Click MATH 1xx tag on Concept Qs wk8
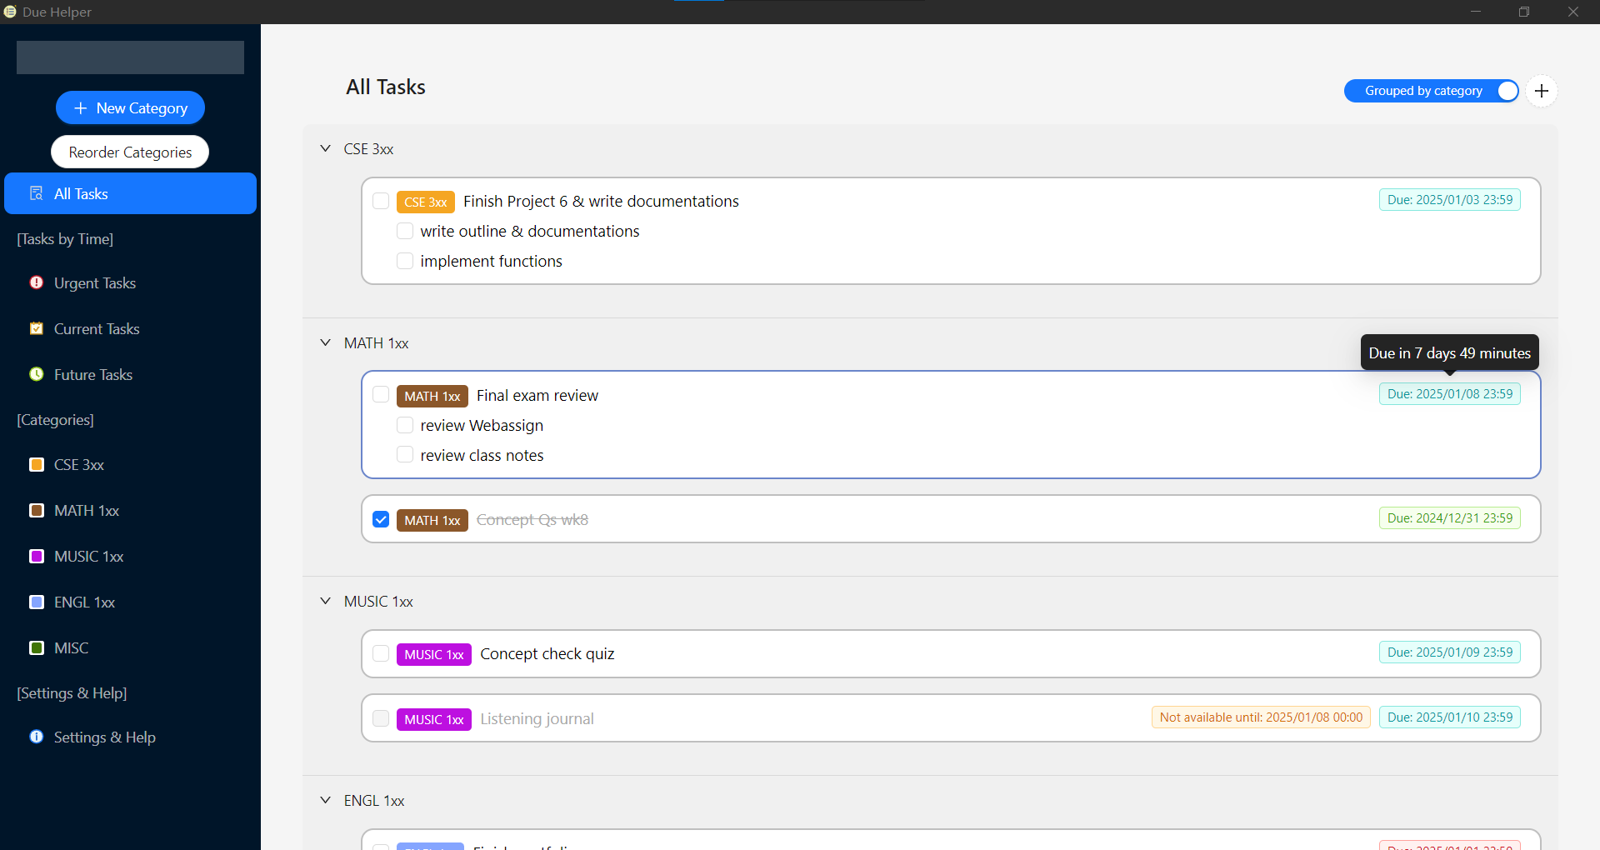 [x=432, y=520]
